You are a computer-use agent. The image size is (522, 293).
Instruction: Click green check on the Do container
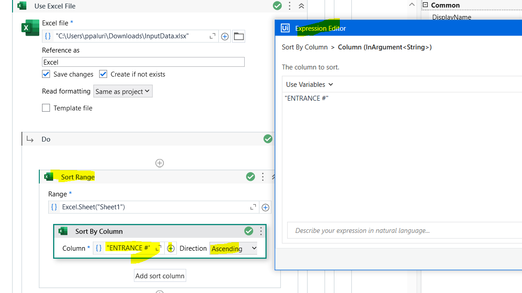[268, 139]
